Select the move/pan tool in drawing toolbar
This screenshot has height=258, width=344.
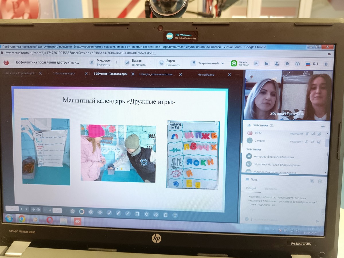100,212
